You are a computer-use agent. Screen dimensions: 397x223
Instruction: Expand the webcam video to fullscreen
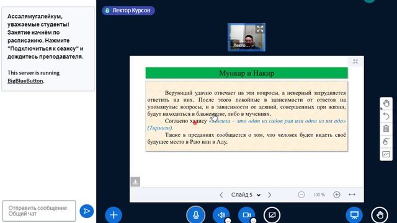[260, 29]
